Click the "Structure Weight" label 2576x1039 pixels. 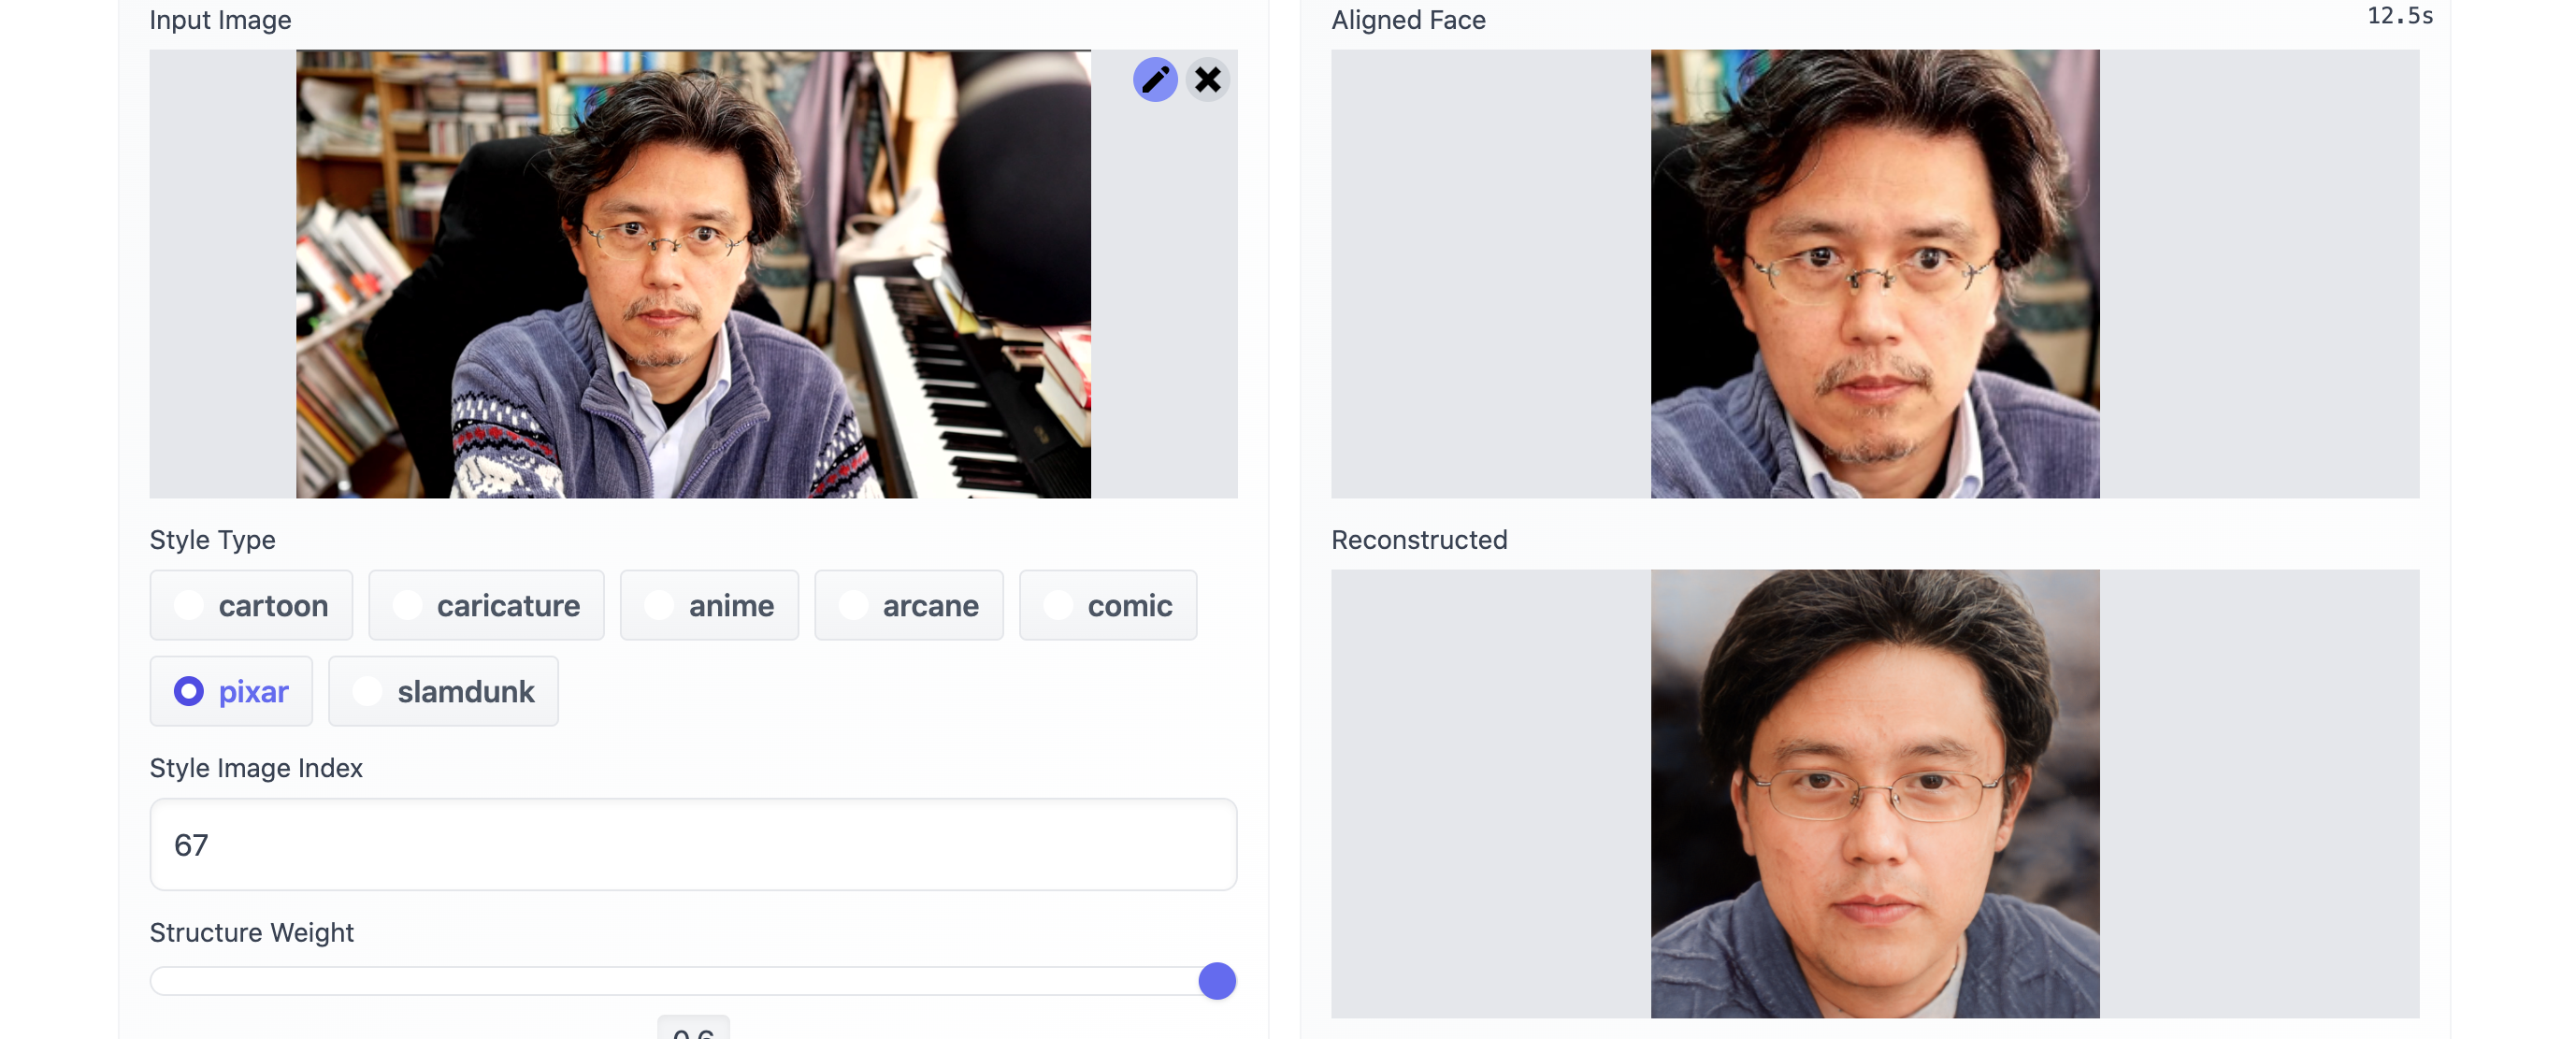point(252,932)
